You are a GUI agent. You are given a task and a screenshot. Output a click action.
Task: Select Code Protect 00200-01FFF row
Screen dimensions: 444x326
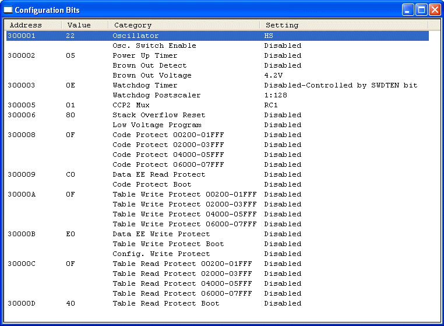[217, 135]
